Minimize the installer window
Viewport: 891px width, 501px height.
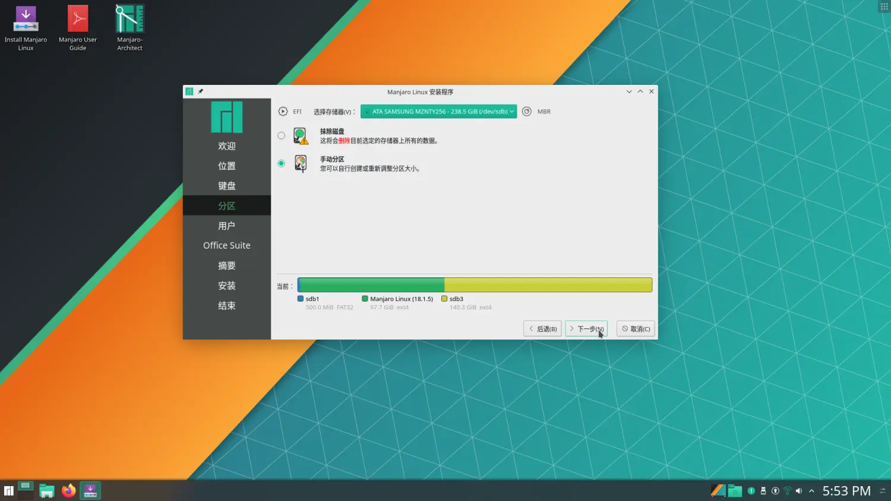click(x=629, y=91)
